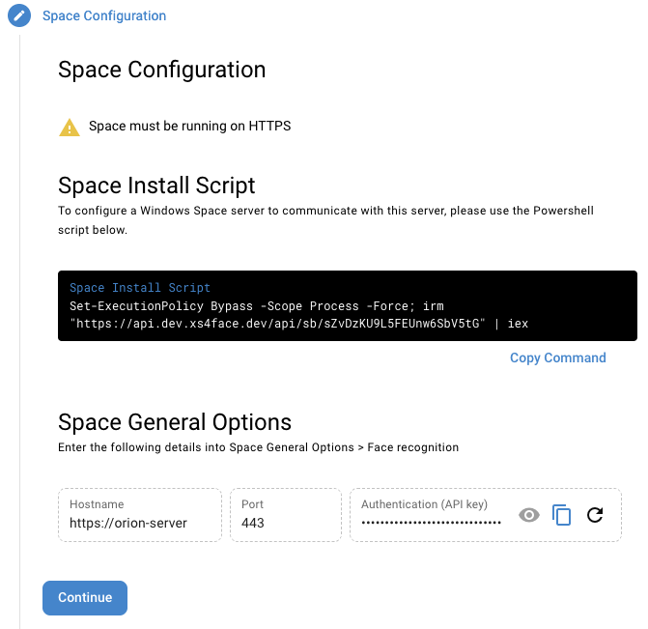Copy the API key to clipboard
648x629 pixels.
coord(561,515)
